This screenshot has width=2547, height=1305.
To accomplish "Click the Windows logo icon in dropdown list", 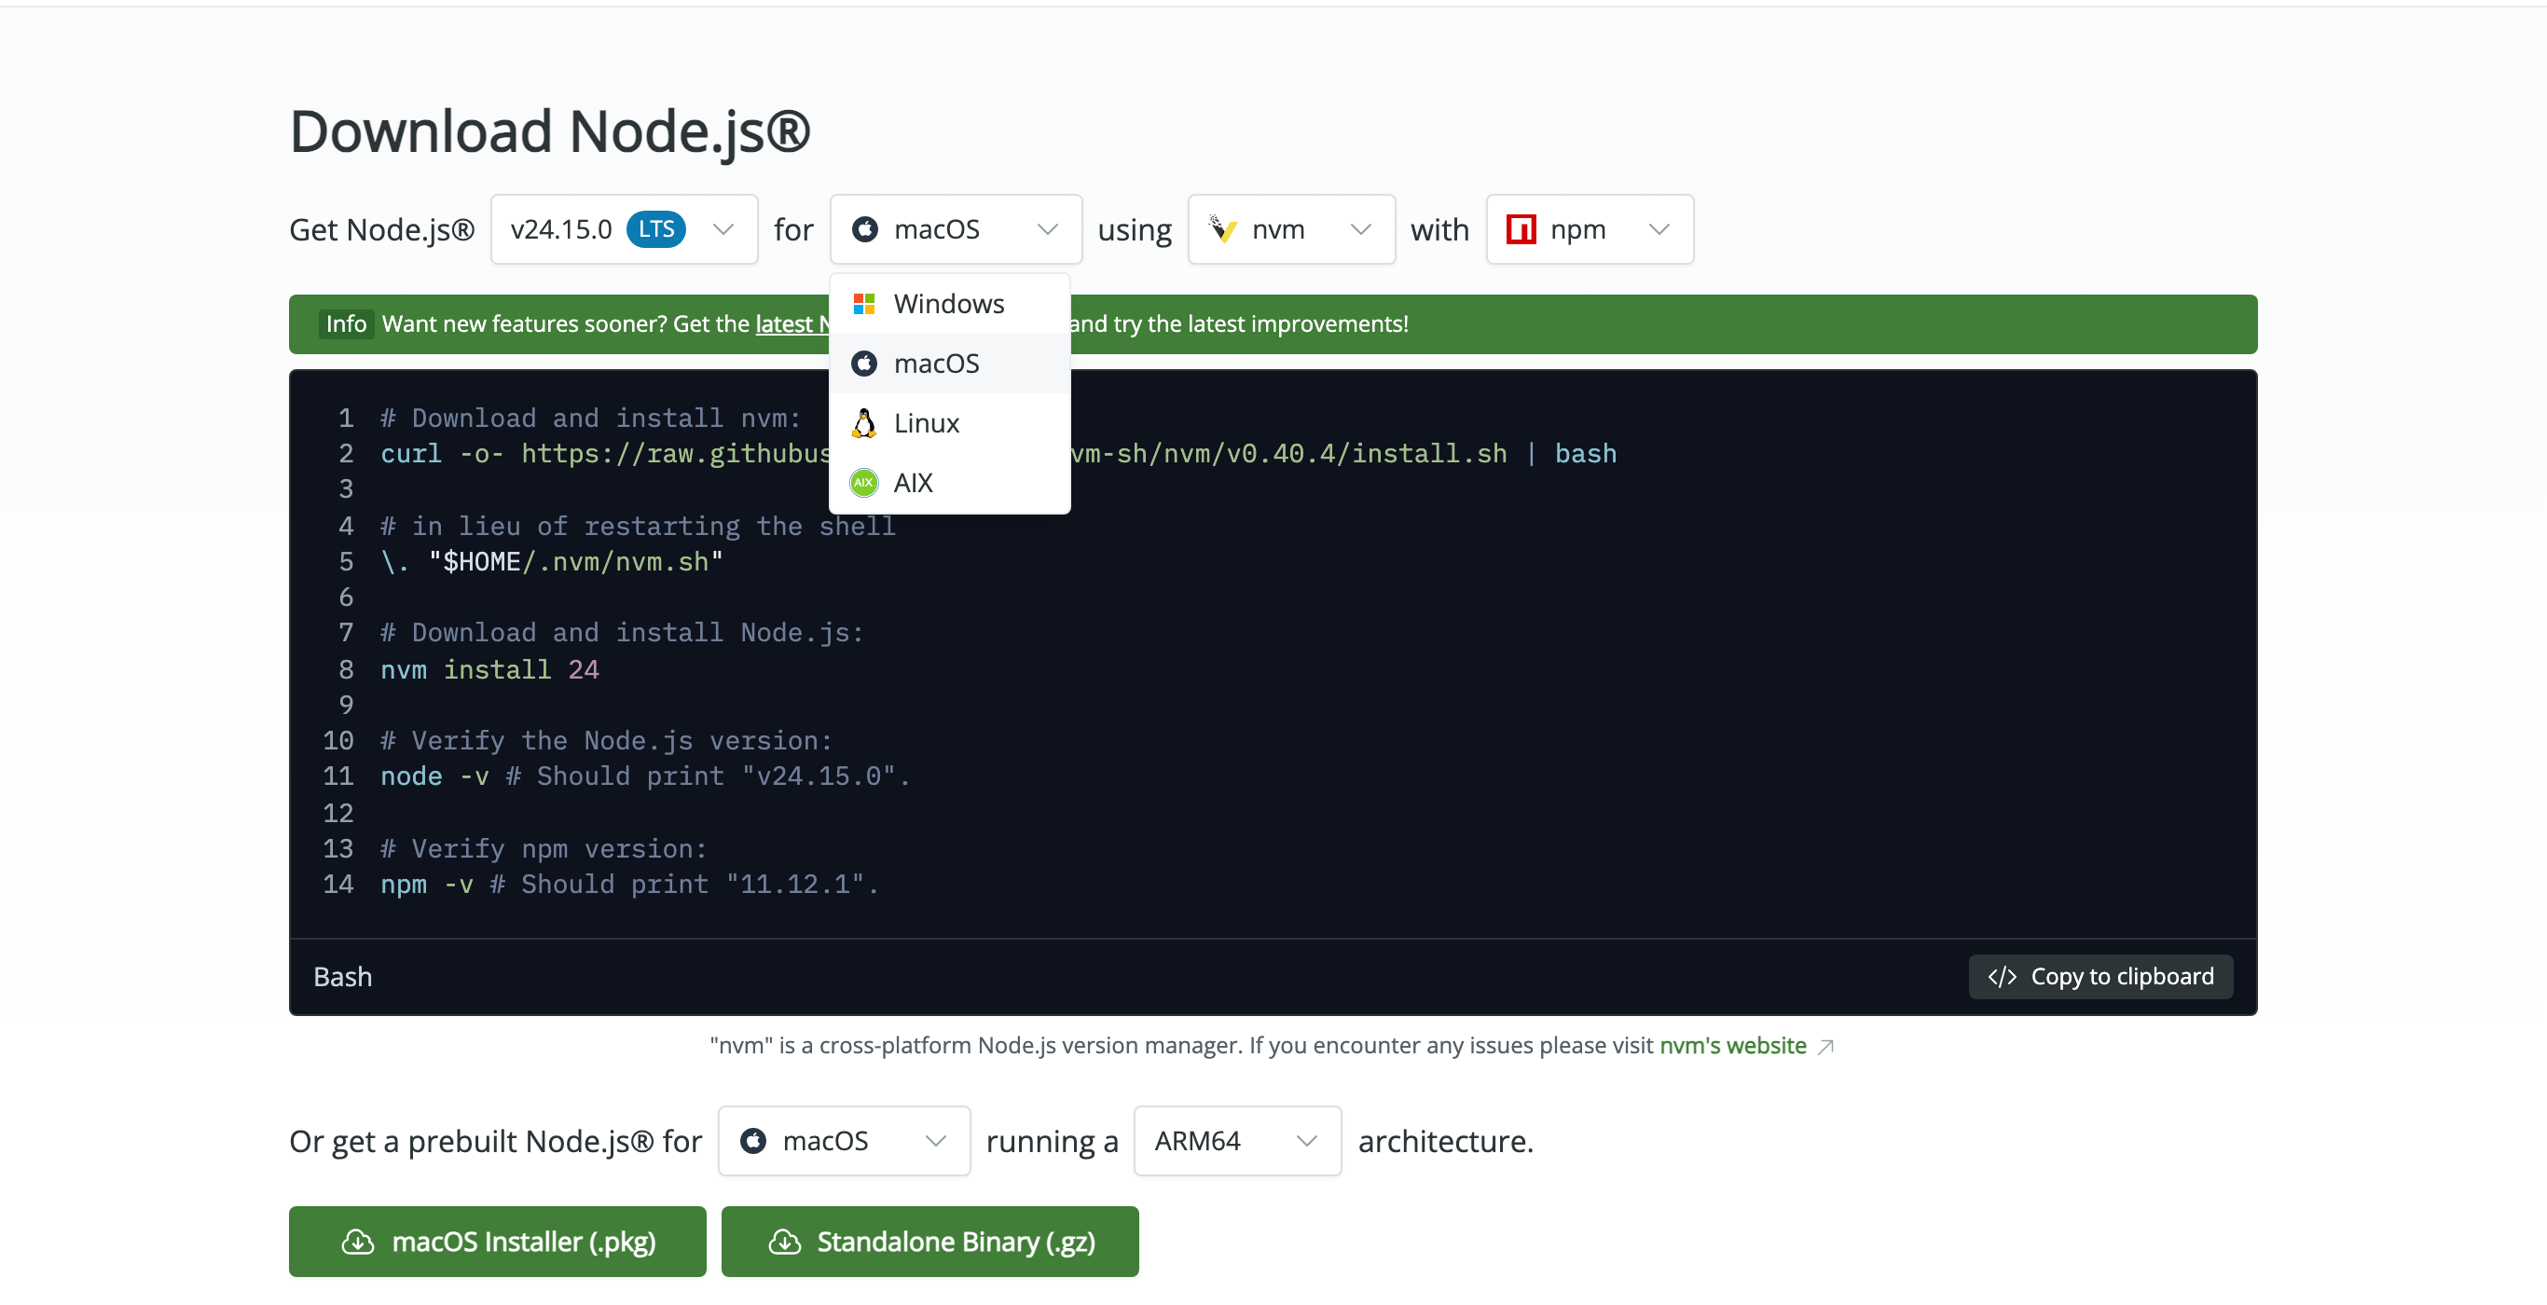I will pos(864,304).
